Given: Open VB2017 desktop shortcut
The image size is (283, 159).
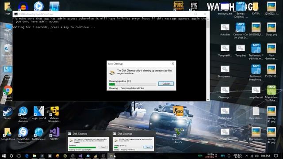Looking at the screenshot, I should point(54,134).
